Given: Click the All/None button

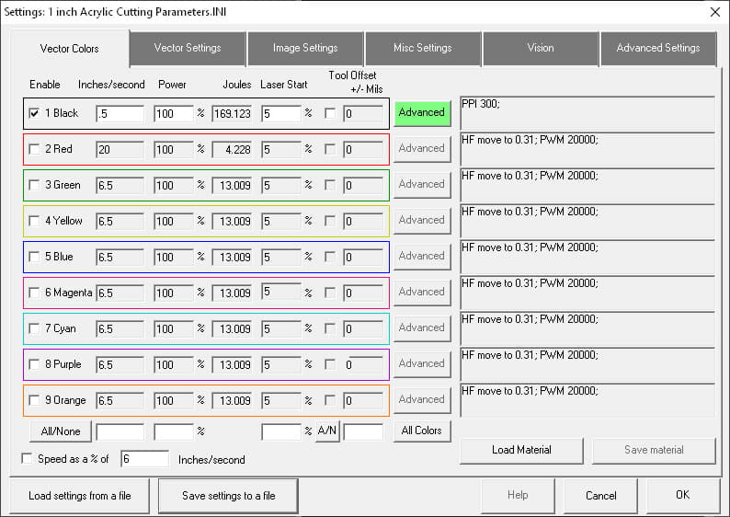Looking at the screenshot, I should [x=61, y=431].
